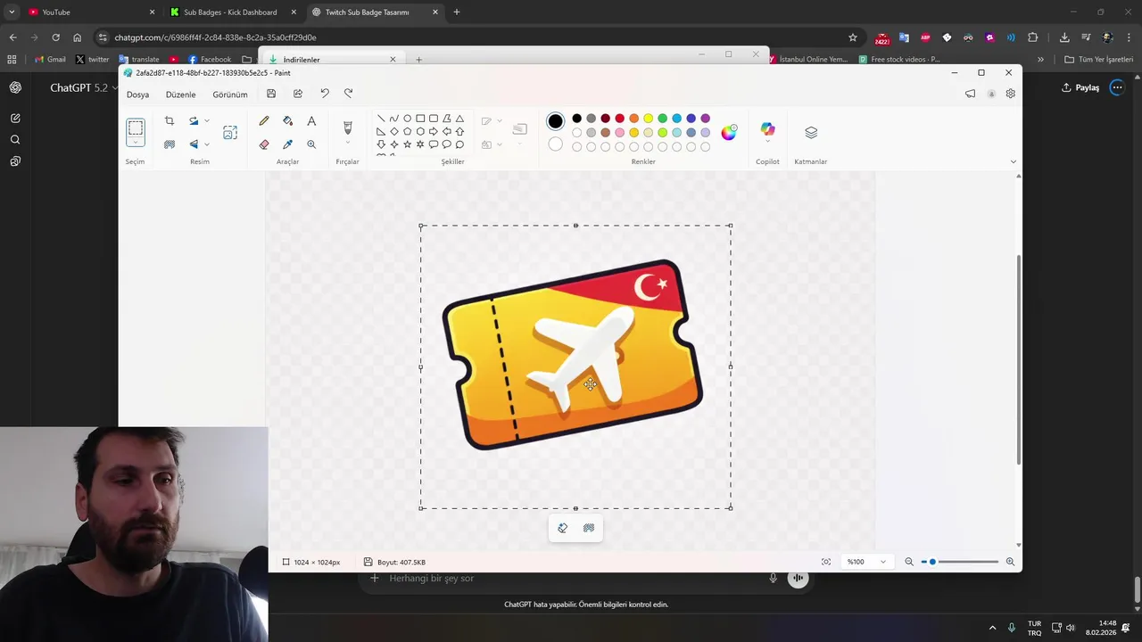Image resolution: width=1142 pixels, height=642 pixels.
Task: Select the rectangular selection tool in Paint
Action: 135,128
